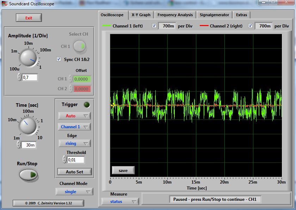Click the time value stepper arrows
296x210 pixels.
click(19, 145)
